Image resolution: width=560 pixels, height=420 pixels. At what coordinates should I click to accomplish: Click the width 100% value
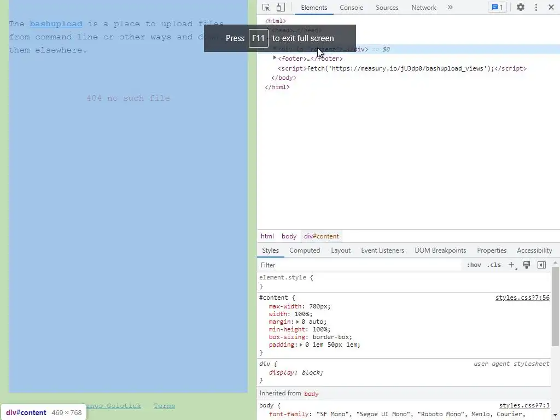pyautogui.click(x=302, y=314)
